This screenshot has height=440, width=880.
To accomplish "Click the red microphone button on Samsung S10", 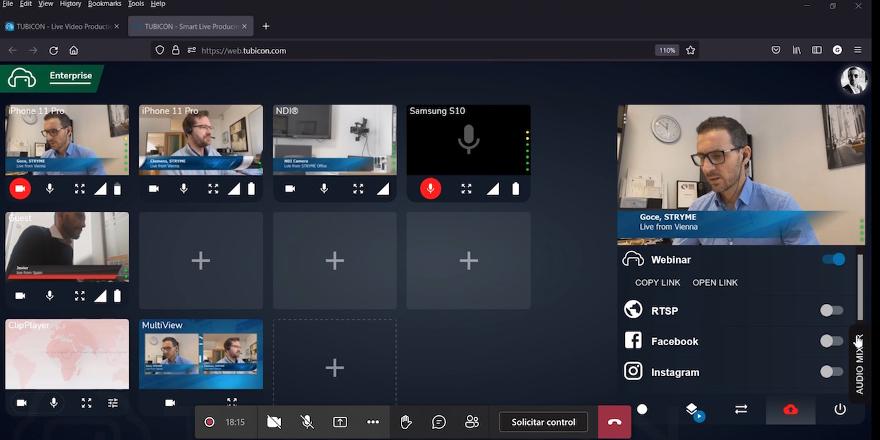I will (x=430, y=188).
